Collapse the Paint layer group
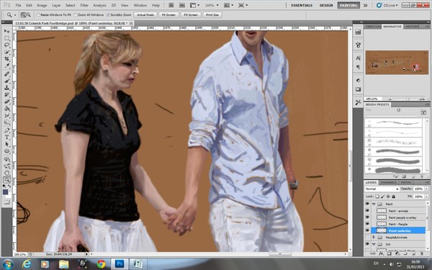This screenshot has width=432, height=270. point(374,204)
